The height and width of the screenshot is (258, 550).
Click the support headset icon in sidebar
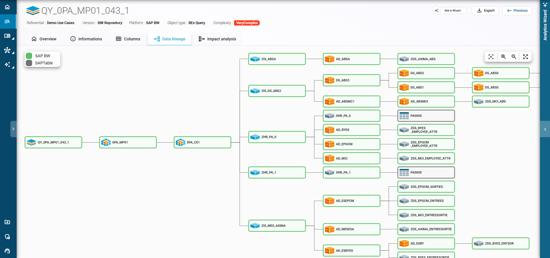click(x=7, y=251)
